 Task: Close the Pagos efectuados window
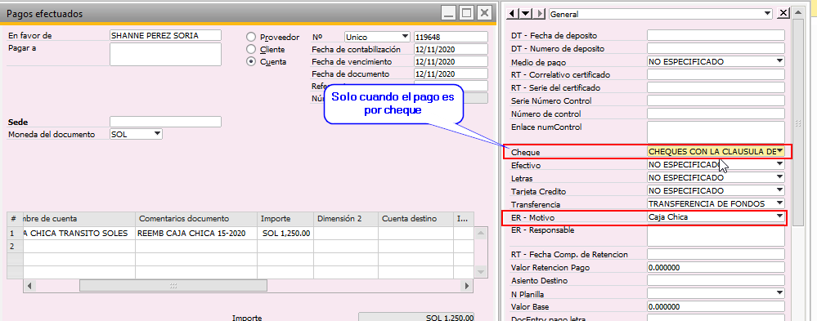(x=485, y=14)
